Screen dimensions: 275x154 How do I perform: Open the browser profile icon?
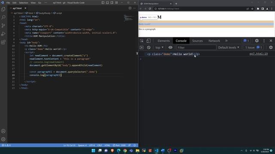267,9
